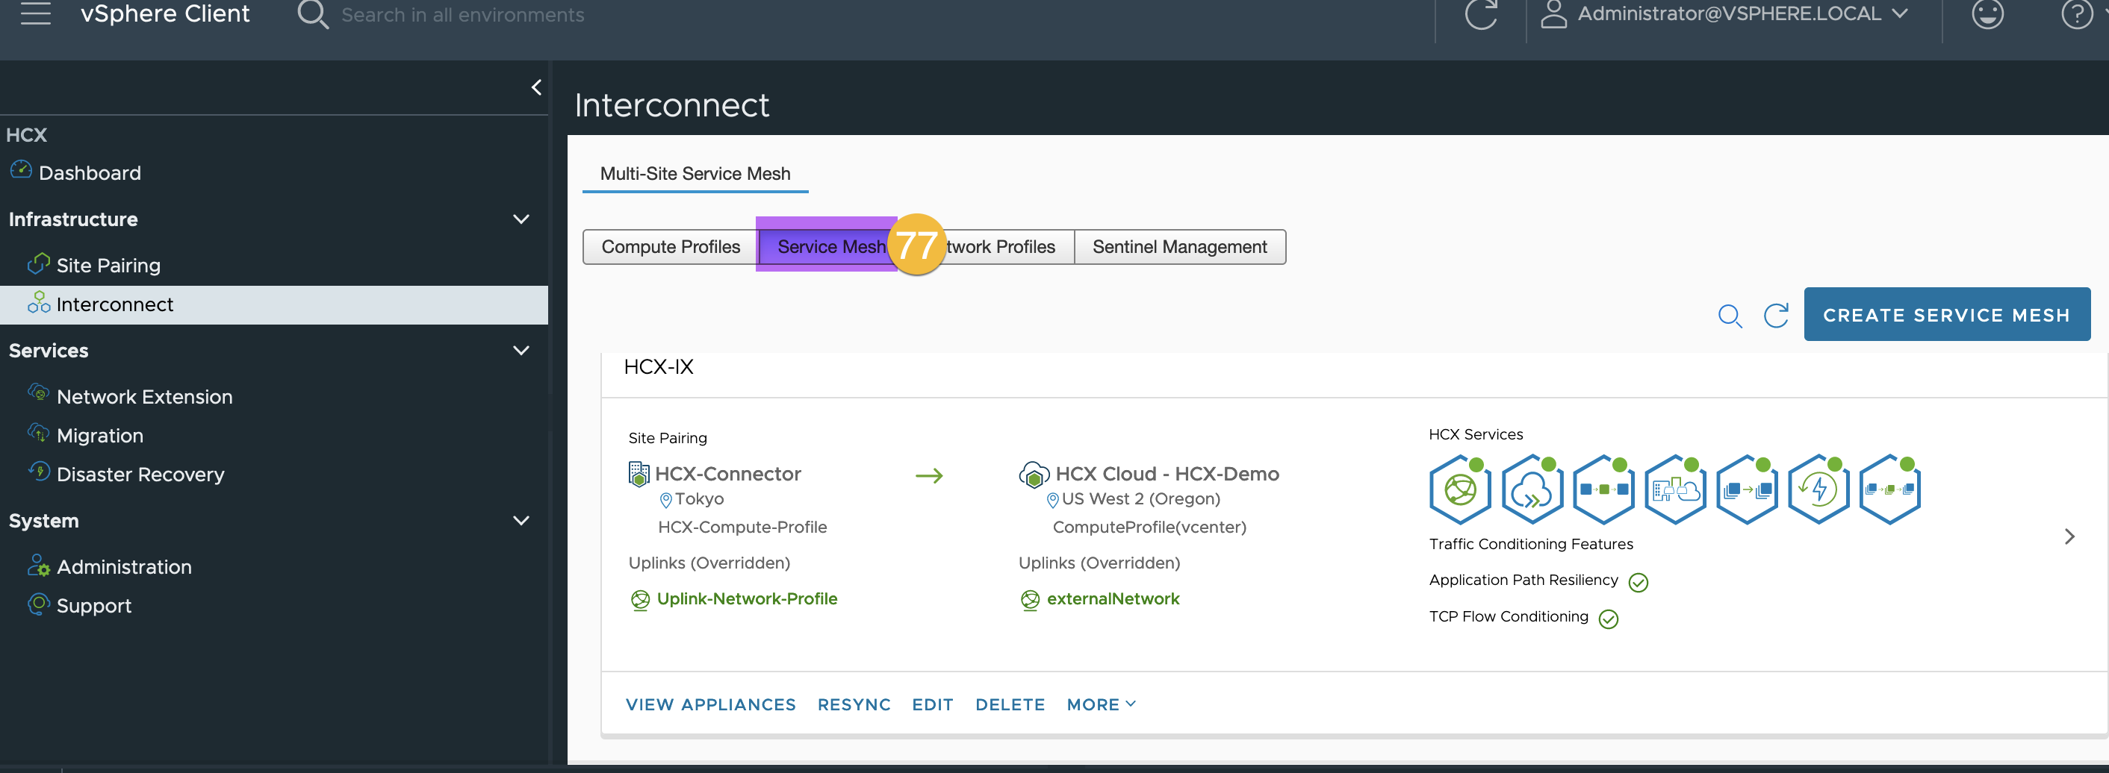This screenshot has width=2109, height=773.
Task: Collapse the left navigation panel
Action: pos(536,87)
